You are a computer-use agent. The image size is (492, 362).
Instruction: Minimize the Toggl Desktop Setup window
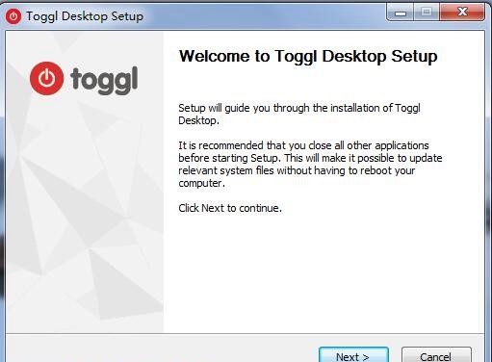pos(401,13)
